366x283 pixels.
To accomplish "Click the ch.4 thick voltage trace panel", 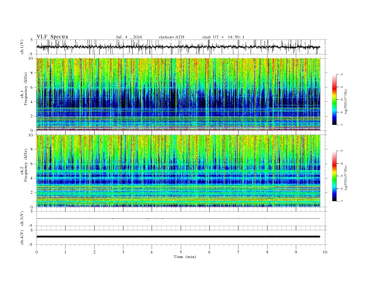I will tap(182, 237).
